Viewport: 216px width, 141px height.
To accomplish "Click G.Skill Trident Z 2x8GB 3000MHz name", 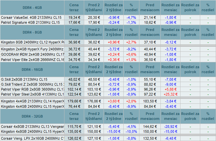I will coord(33,84).
